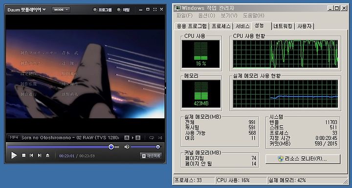Close the Daum PotPlayer window
Image resolution: width=352 pixels, height=188 pixels.
pyautogui.click(x=161, y=9)
